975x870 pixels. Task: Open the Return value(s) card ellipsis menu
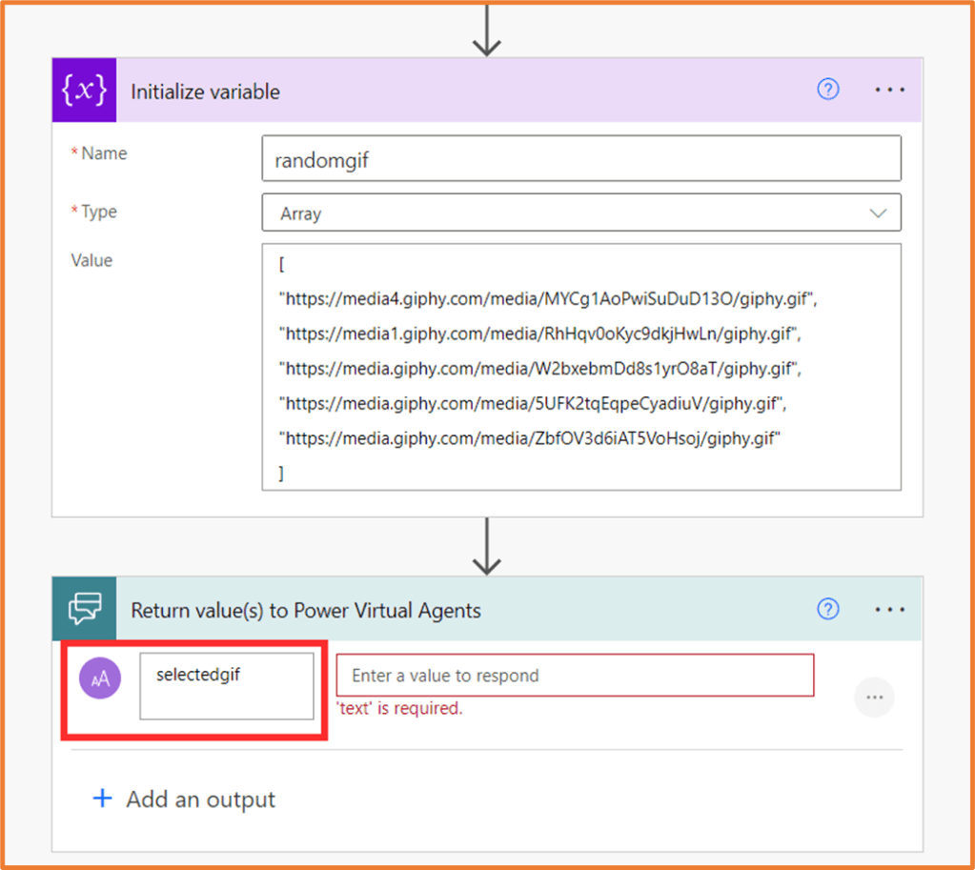(x=889, y=609)
